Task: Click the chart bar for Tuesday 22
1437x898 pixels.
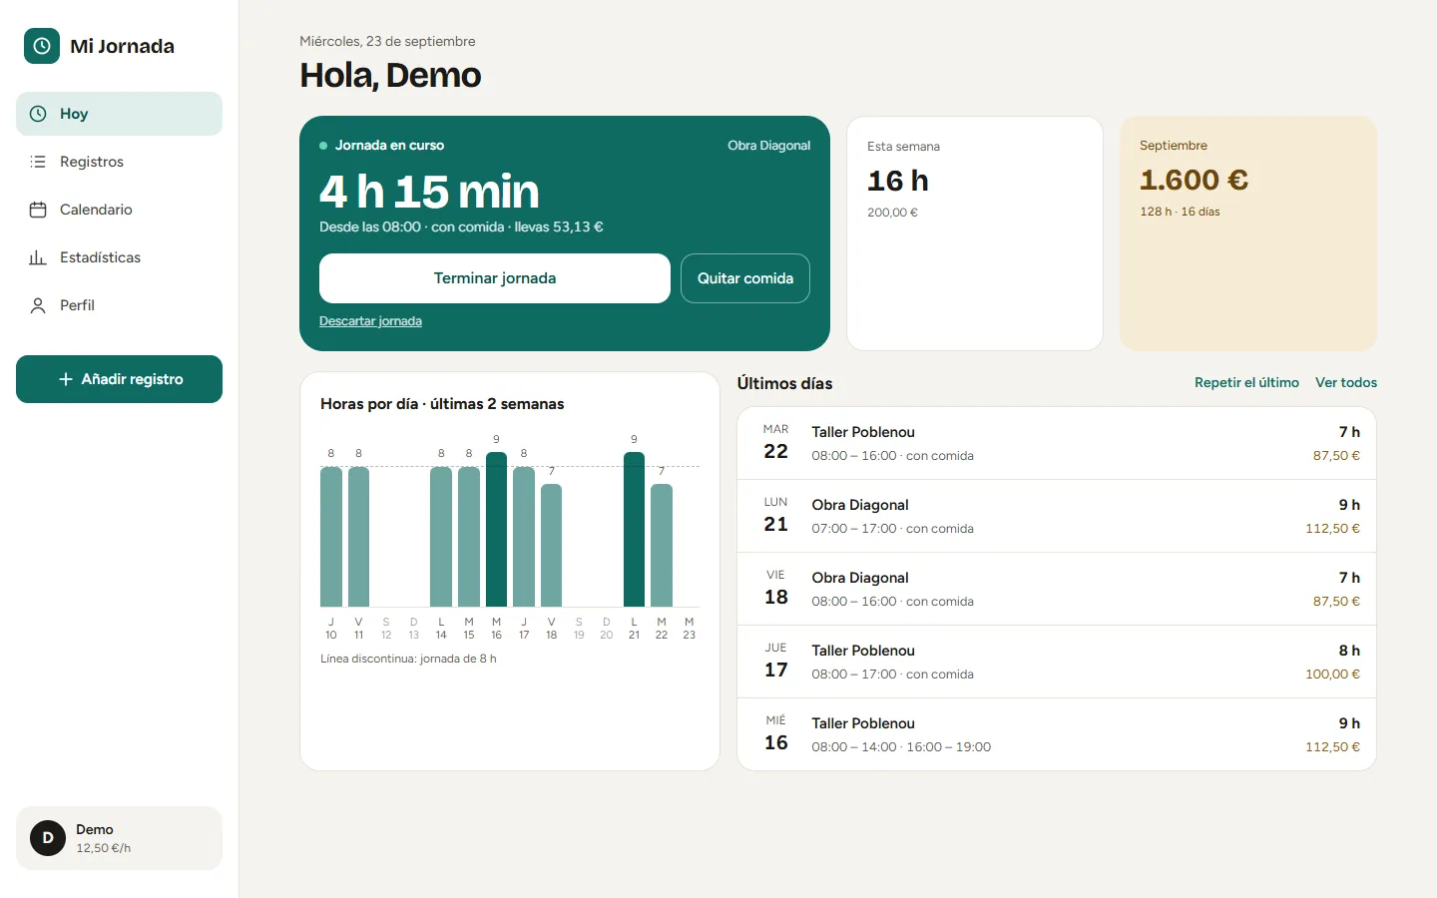Action: click(662, 545)
